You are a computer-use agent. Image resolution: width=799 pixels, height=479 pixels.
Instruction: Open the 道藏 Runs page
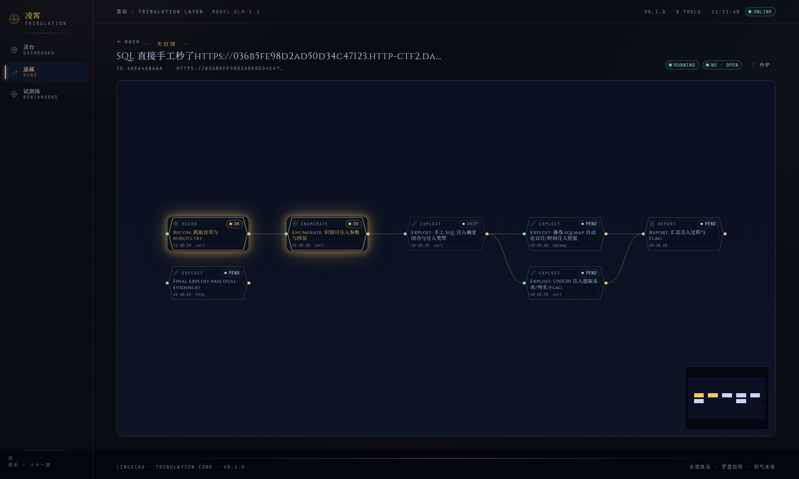pos(47,72)
